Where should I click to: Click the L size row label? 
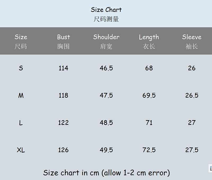[x=21, y=123]
